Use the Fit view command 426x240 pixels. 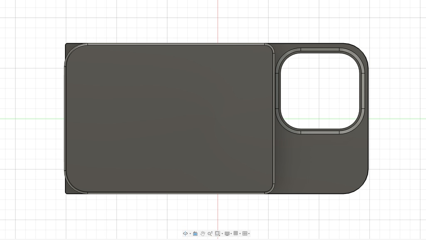pos(218,233)
